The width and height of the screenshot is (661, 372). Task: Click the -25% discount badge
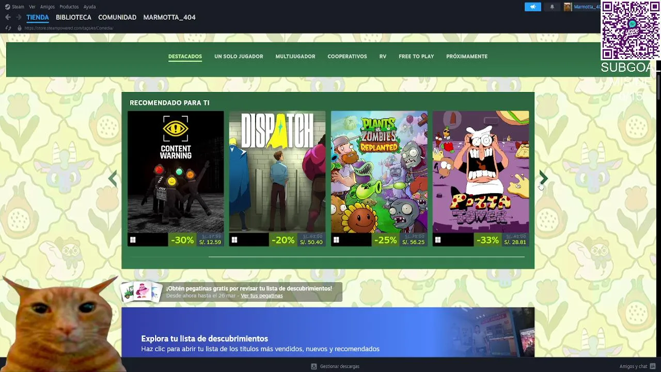[385, 240]
